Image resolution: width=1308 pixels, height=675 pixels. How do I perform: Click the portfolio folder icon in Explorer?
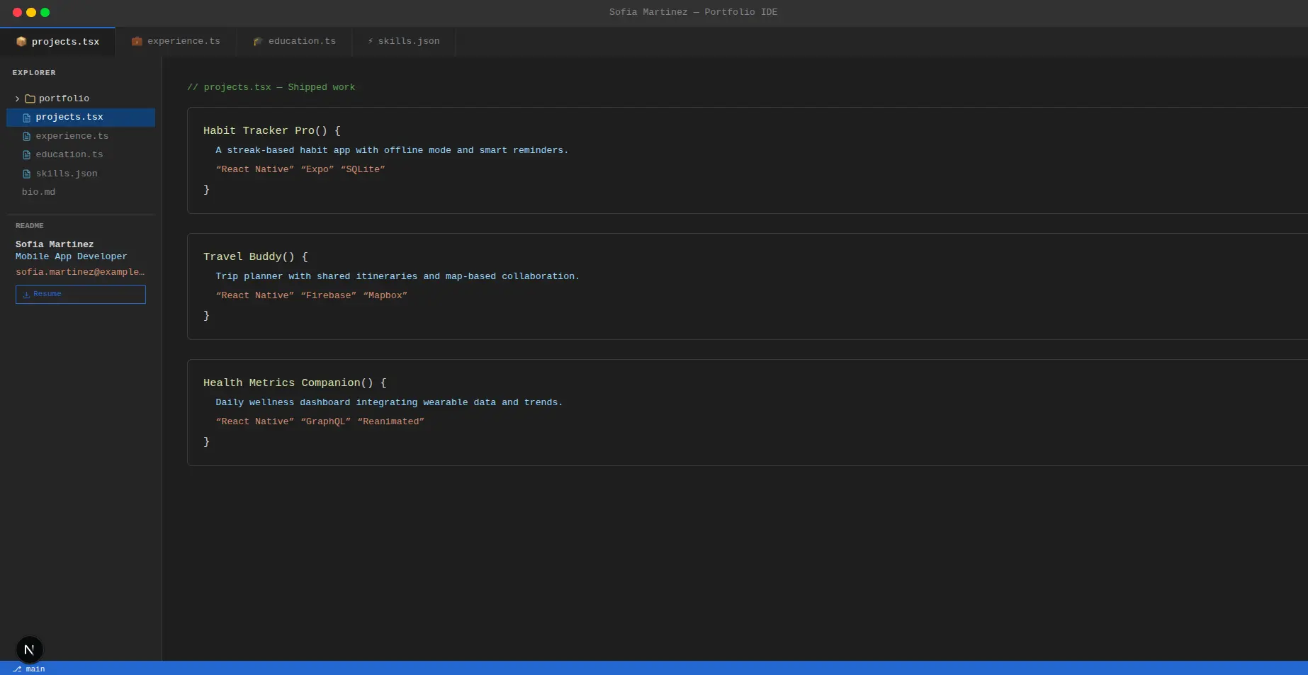30,99
